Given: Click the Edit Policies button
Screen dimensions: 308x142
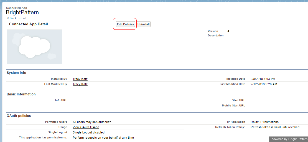Looking at the screenshot, I should tap(125, 24).
